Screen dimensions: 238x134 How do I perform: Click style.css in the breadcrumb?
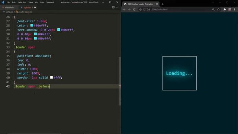[9, 12]
